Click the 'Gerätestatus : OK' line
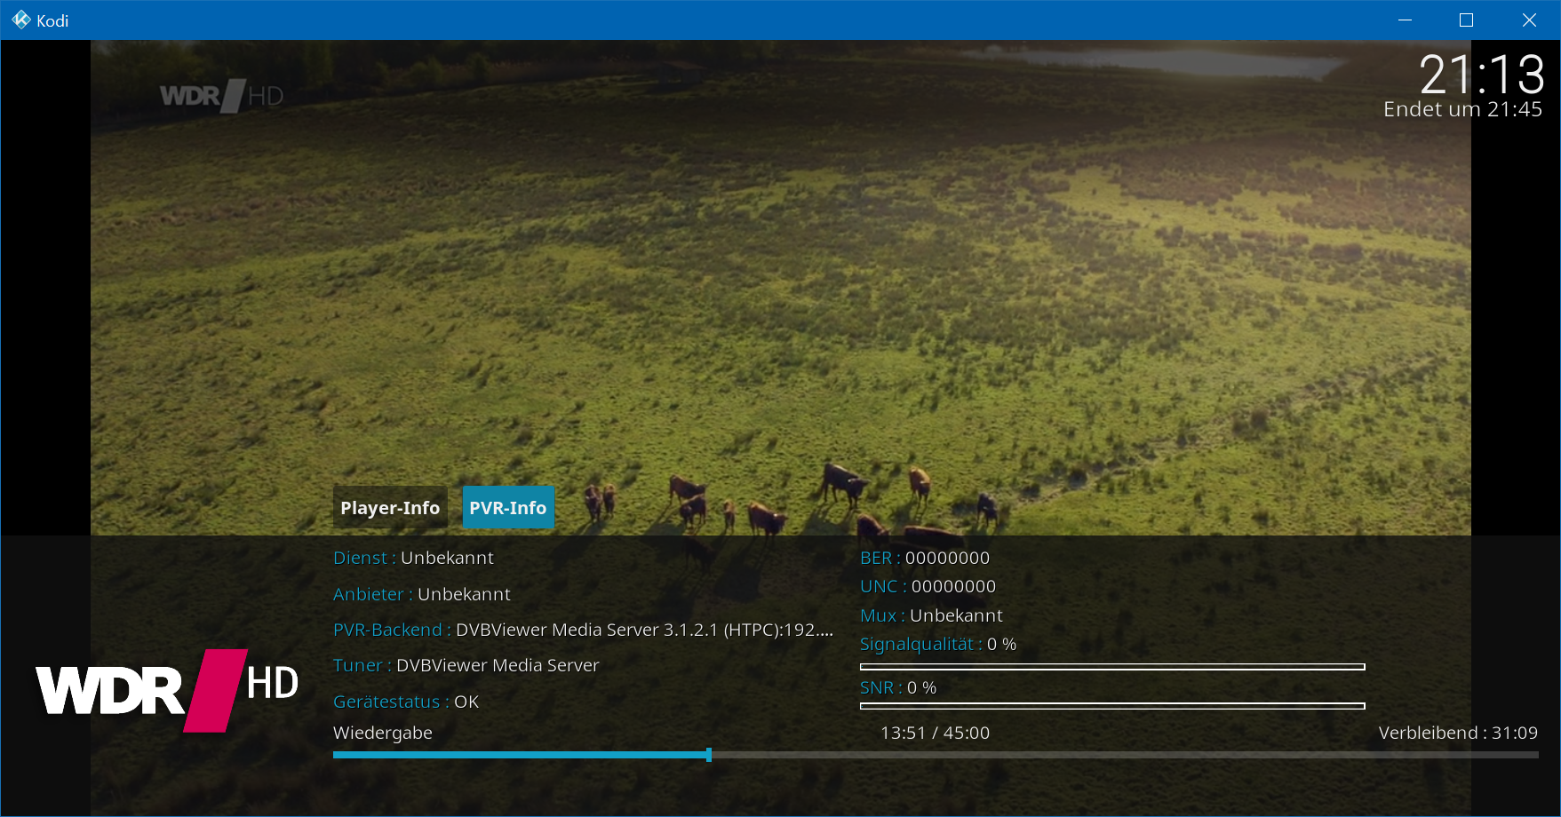1561x817 pixels. (406, 702)
